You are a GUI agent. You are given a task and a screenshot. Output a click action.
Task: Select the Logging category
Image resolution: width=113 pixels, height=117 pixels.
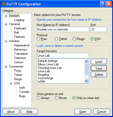[x=19, y=20]
